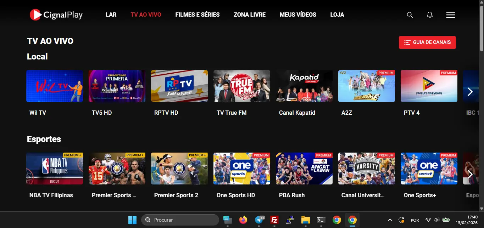Open Firefox from the taskbar
The image size is (484, 228).
(243, 220)
